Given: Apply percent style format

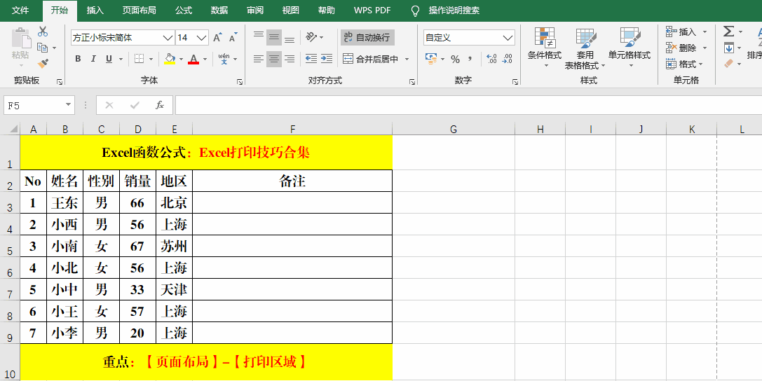Looking at the screenshot, I should click(456, 60).
